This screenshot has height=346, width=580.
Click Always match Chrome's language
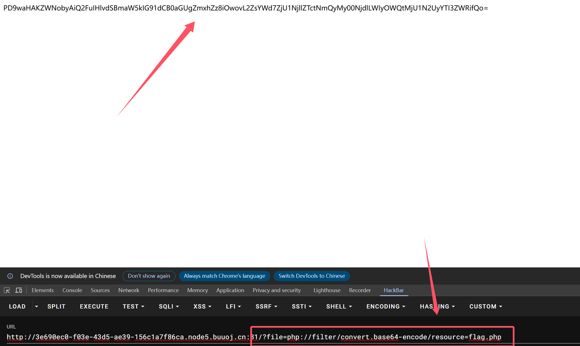[x=224, y=276]
